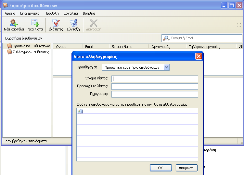Image resolution: width=244 pixels, height=175 pixels.
Task: Minimize the address book window
Action: 224,6
